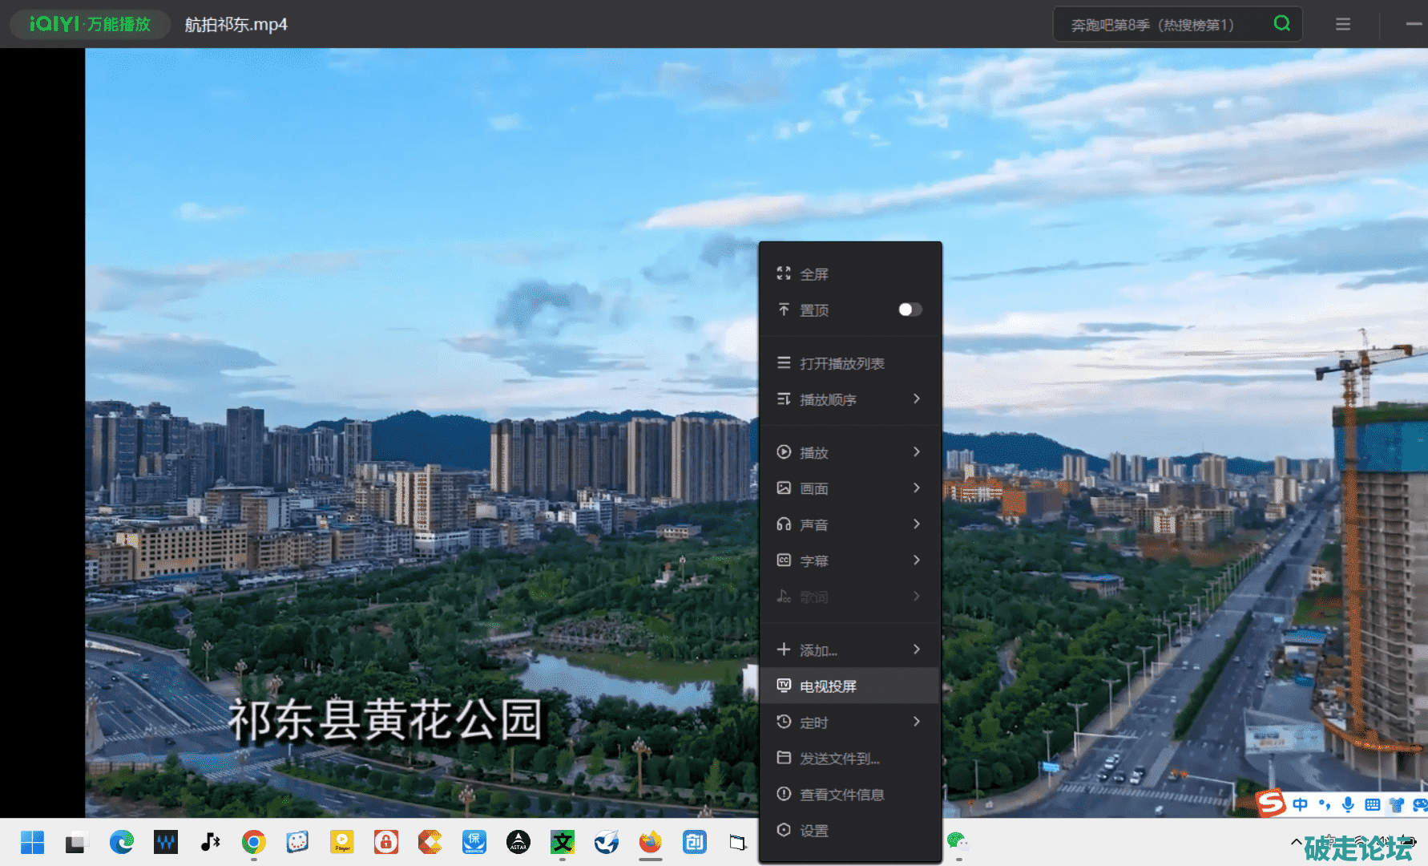This screenshot has width=1428, height=866.
Task: Click the iQIYI 万能播放 logo
Action: pos(90,24)
